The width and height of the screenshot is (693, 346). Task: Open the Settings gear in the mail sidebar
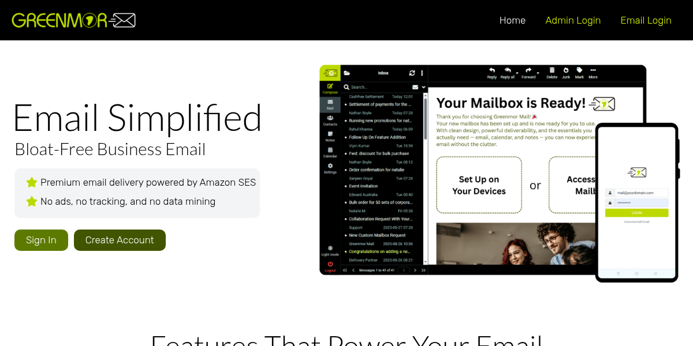[330, 165]
